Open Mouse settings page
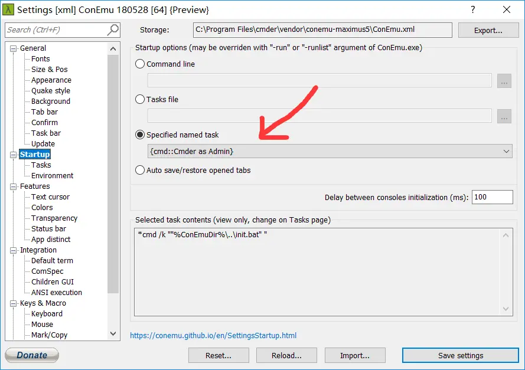 42,325
